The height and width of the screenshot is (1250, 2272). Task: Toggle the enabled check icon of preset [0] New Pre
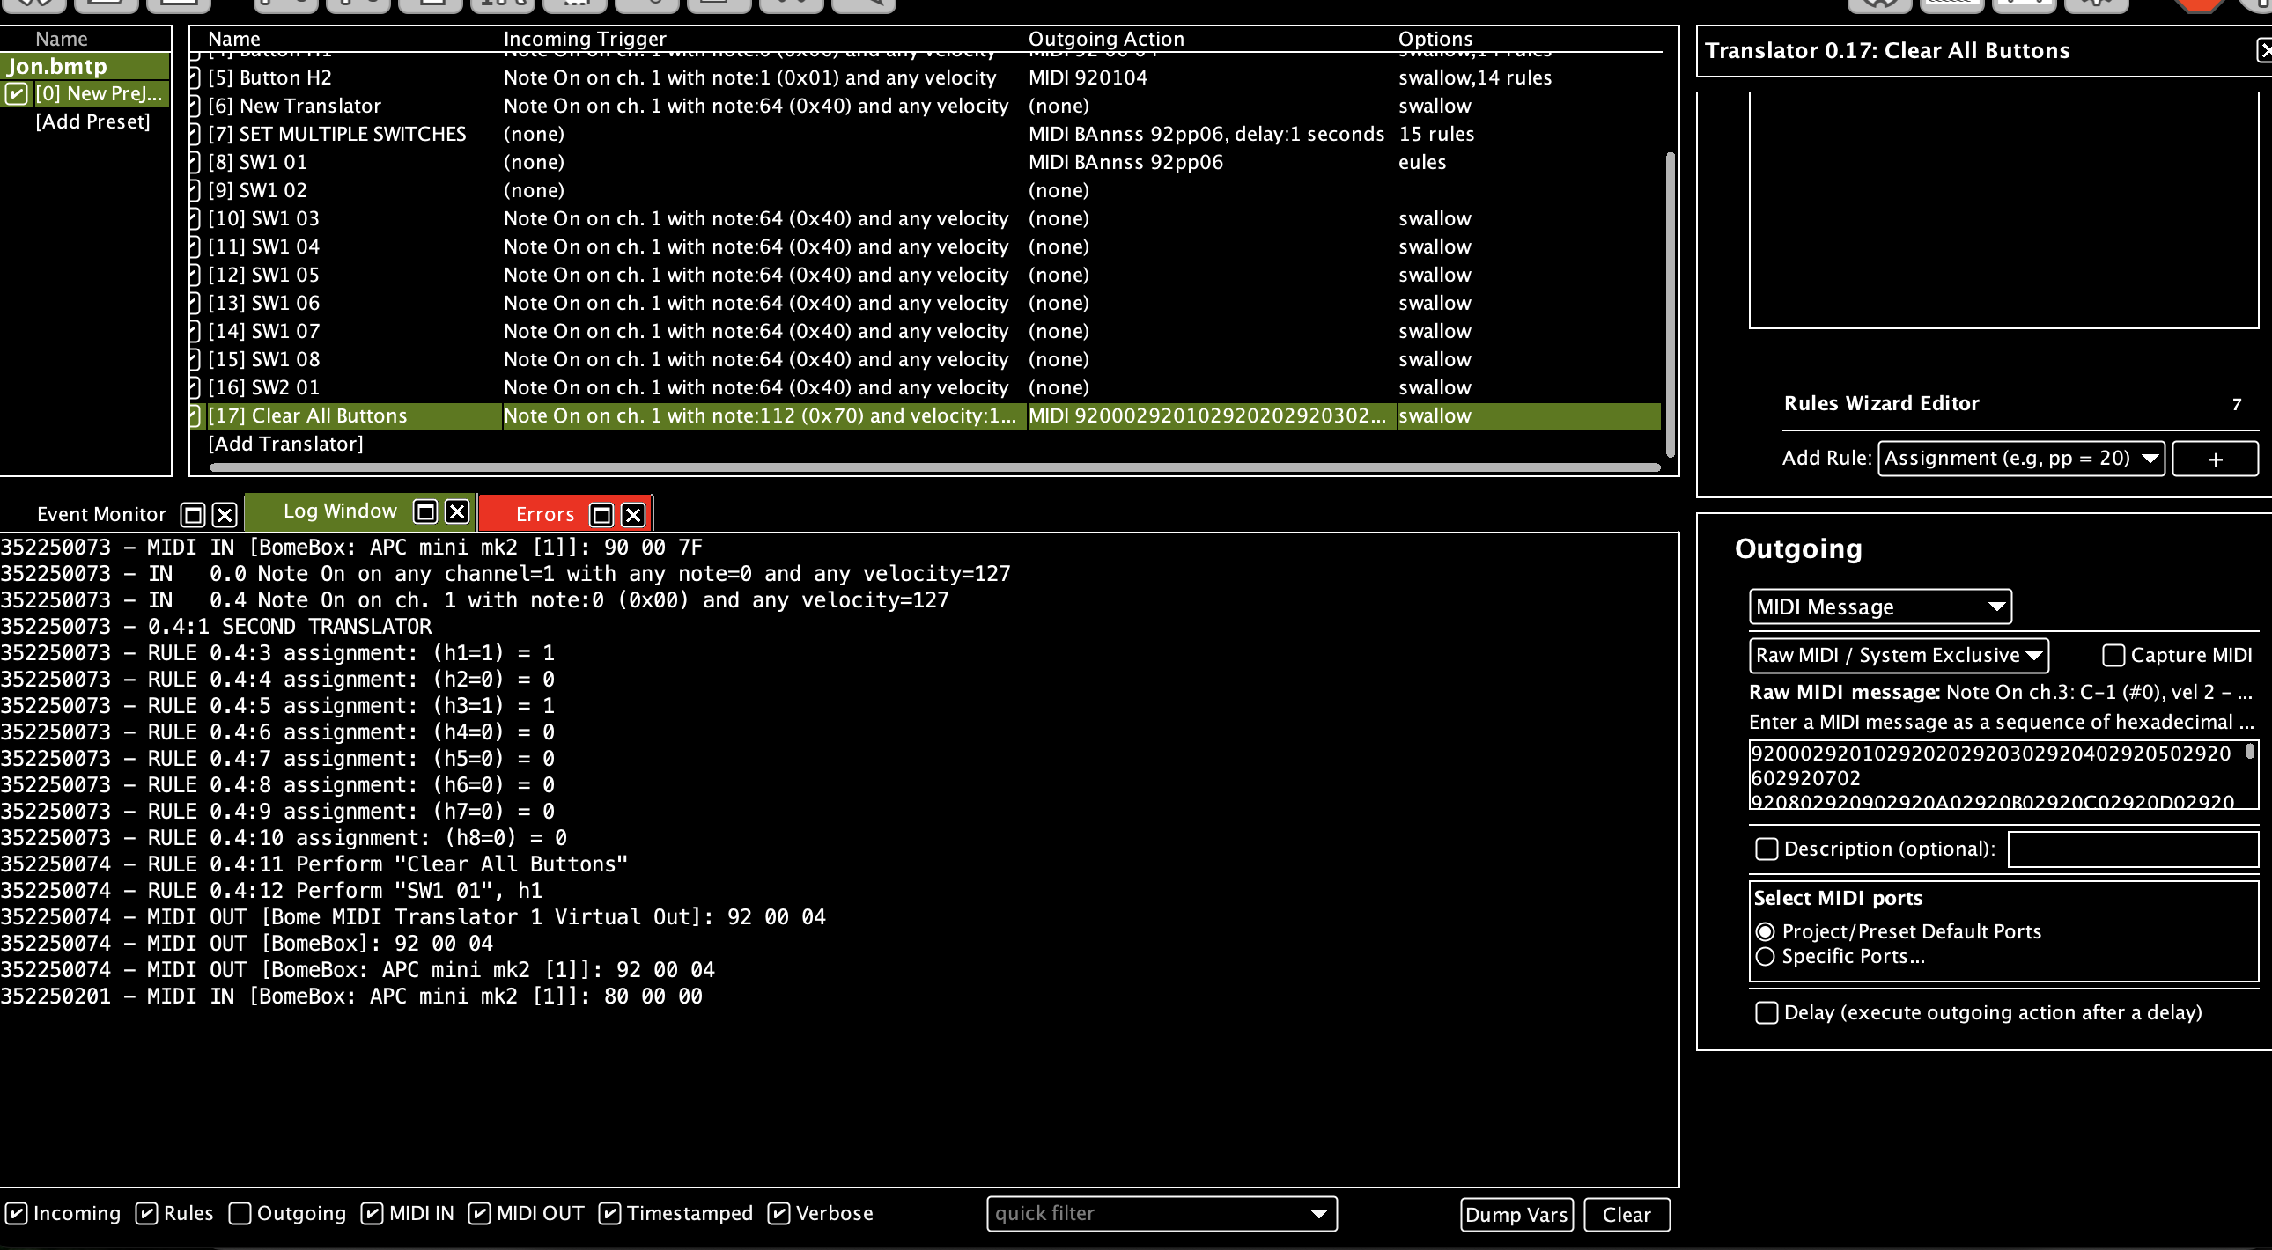(x=17, y=93)
